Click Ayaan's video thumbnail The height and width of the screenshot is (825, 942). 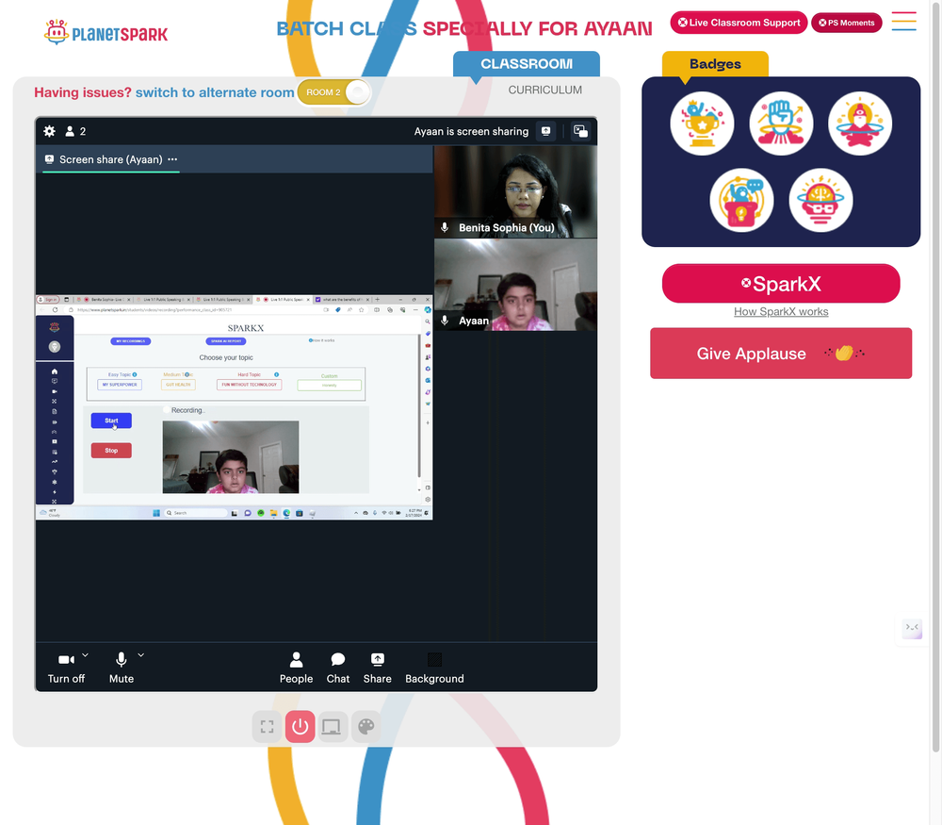pos(515,285)
